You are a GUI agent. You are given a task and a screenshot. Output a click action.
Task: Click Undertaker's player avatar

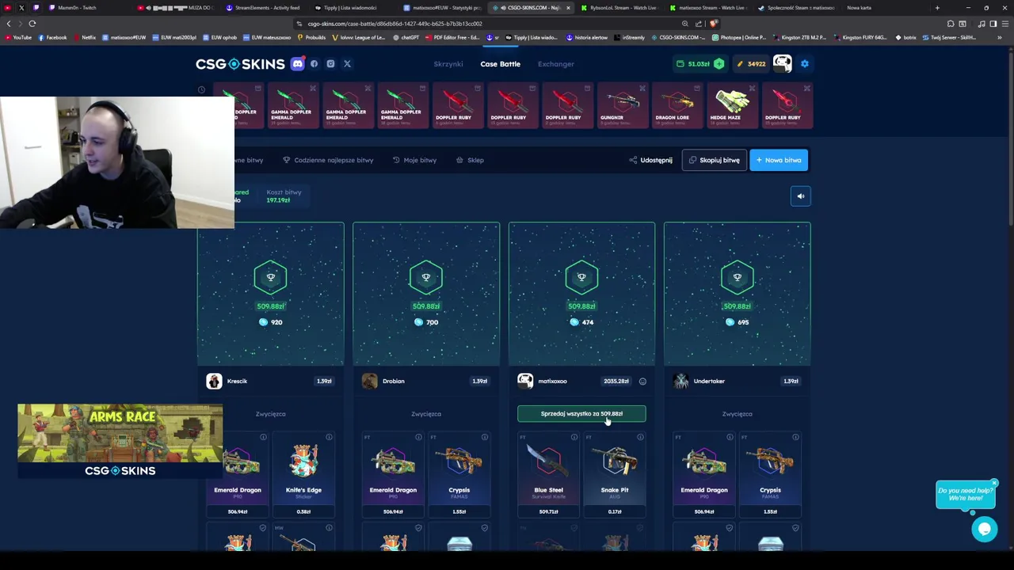pos(681,382)
